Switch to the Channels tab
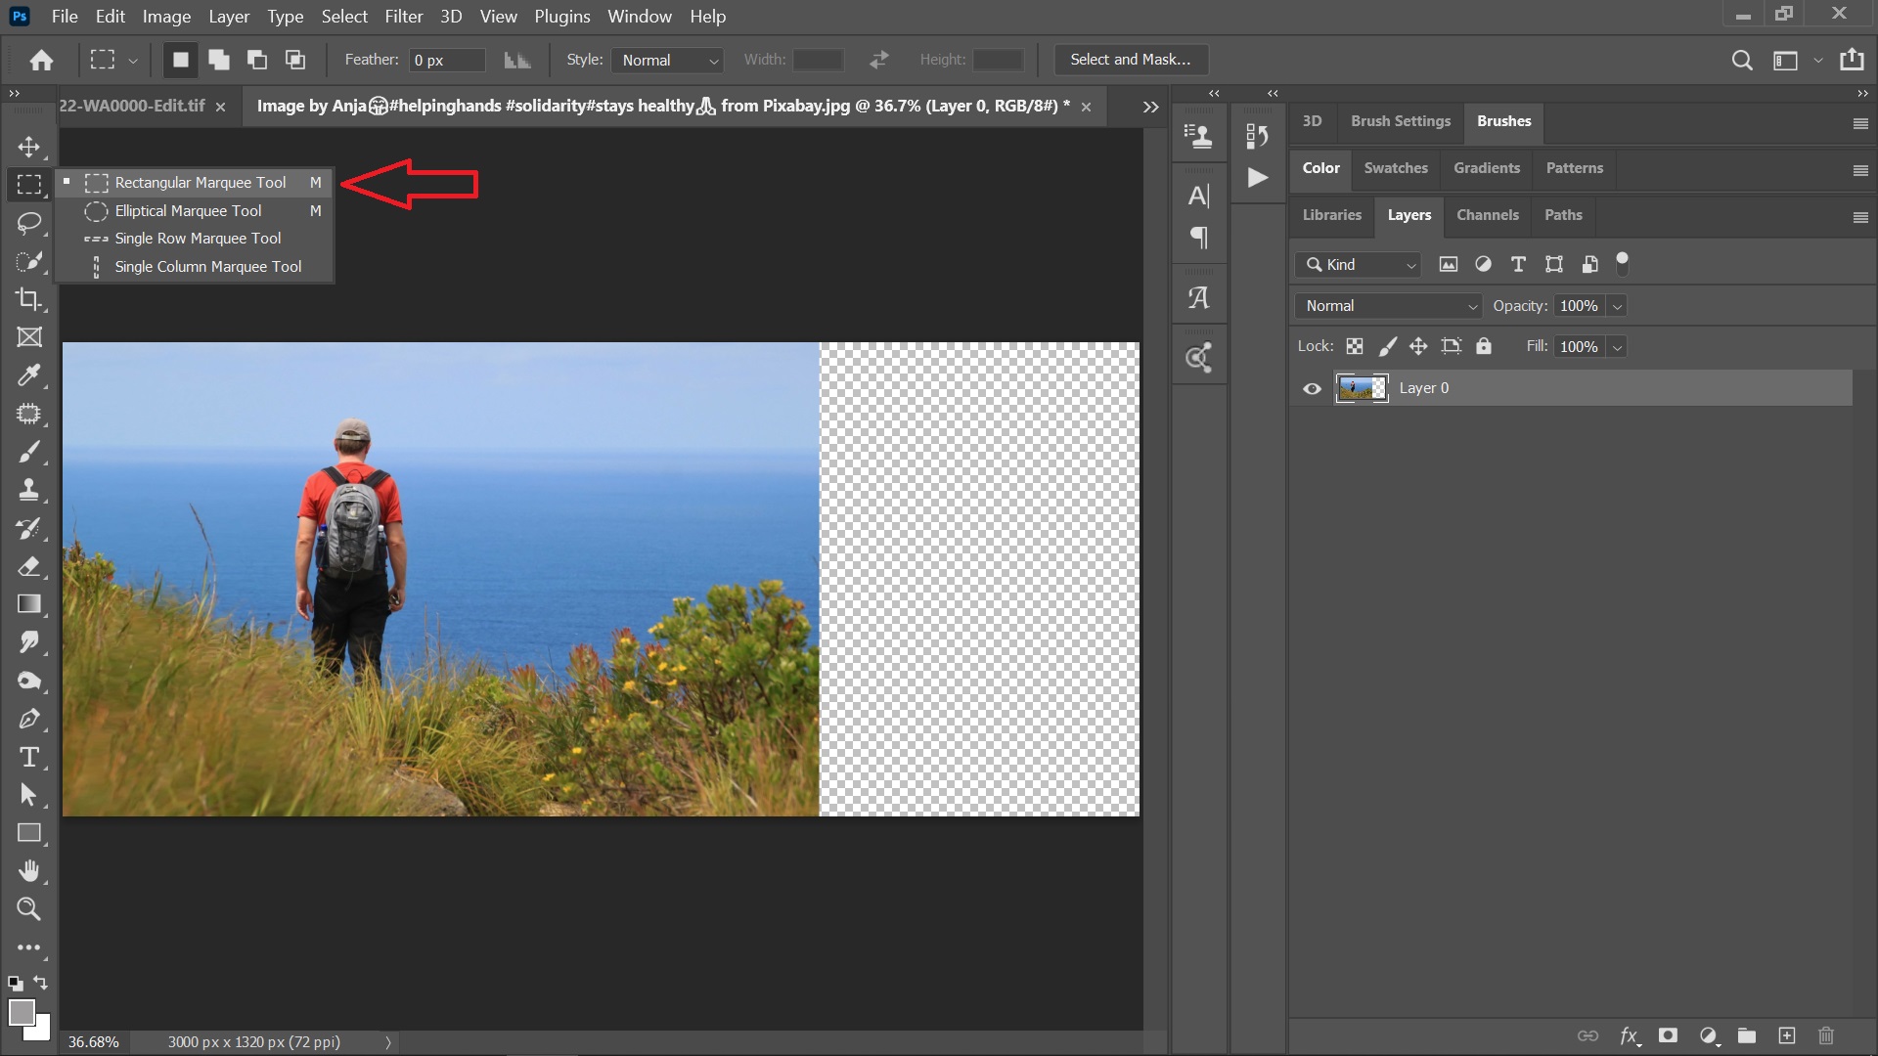Image resolution: width=1878 pixels, height=1056 pixels. click(1487, 214)
